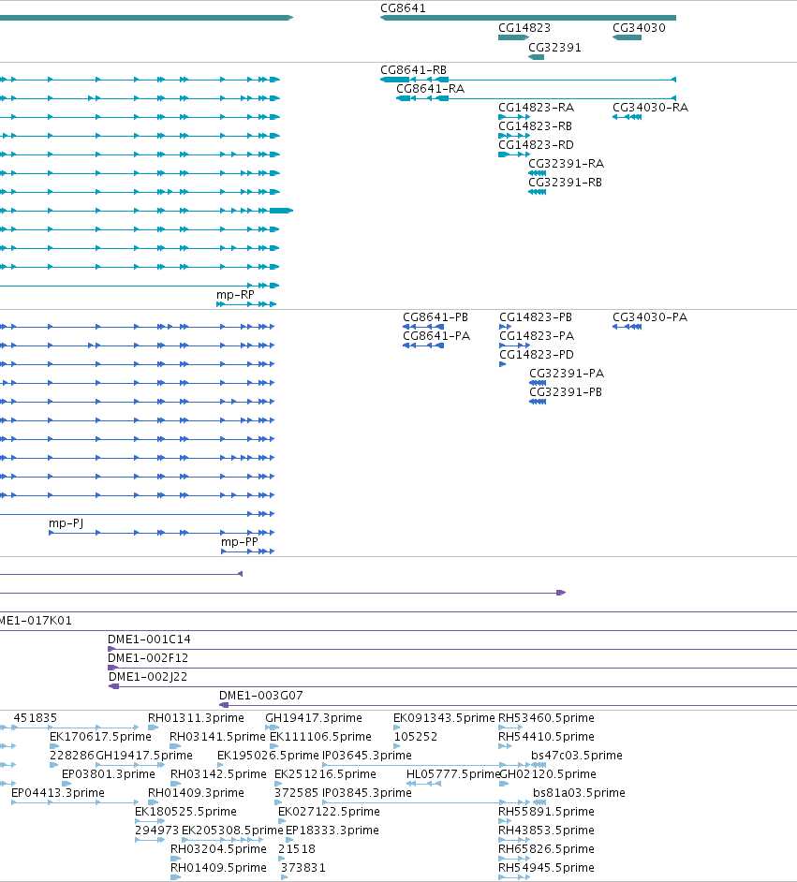Open protein label CG14823-PB
Image resolution: width=797 pixels, height=882 pixels.
536,317
